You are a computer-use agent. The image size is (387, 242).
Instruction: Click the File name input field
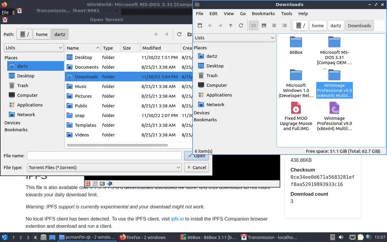click(104, 155)
